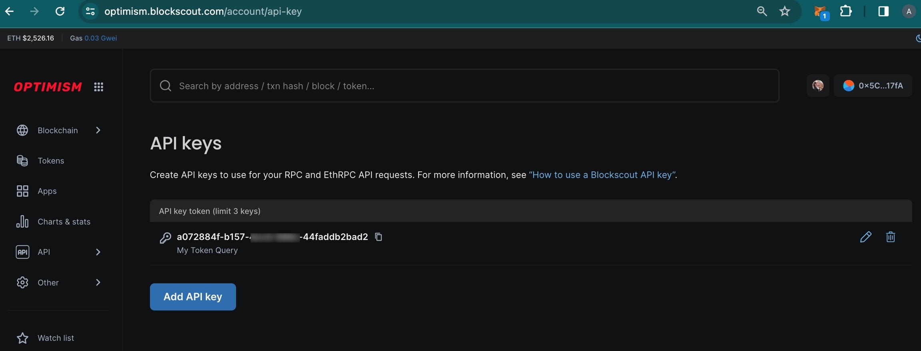
Task: Expand the Other sidebar section
Action: [x=98, y=282]
